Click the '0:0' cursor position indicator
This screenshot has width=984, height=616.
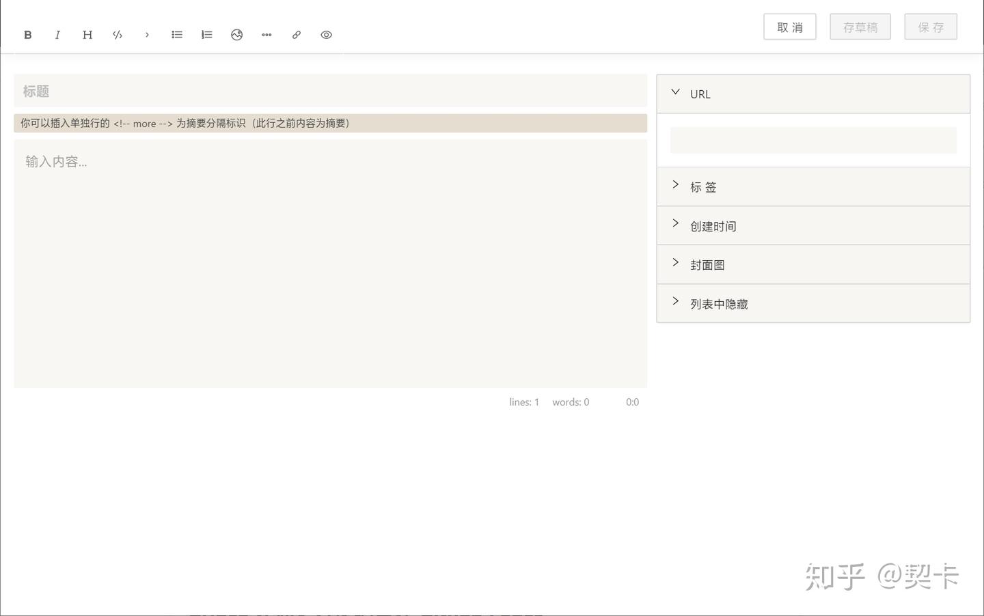pos(633,402)
